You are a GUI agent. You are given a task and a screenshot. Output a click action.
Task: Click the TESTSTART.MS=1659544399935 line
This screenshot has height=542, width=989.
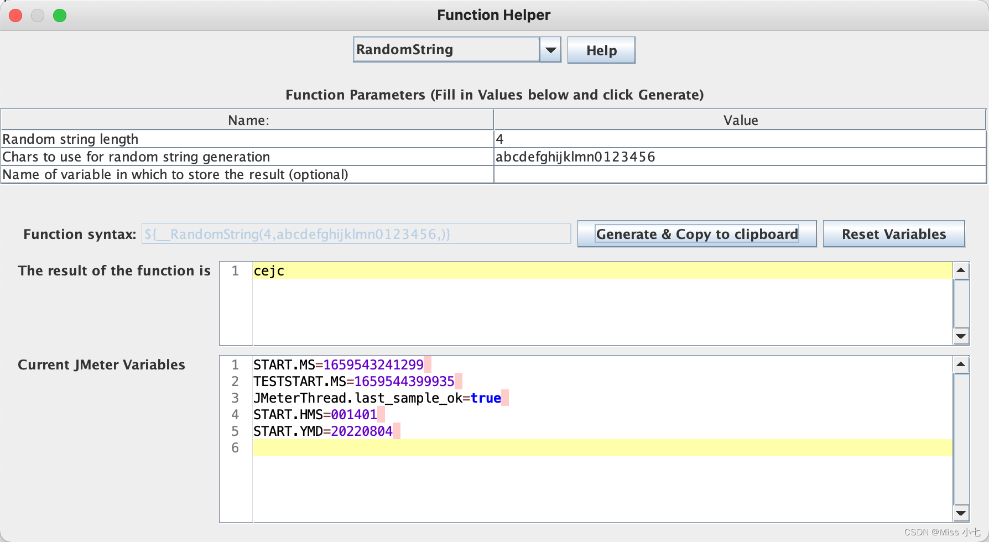[354, 382]
